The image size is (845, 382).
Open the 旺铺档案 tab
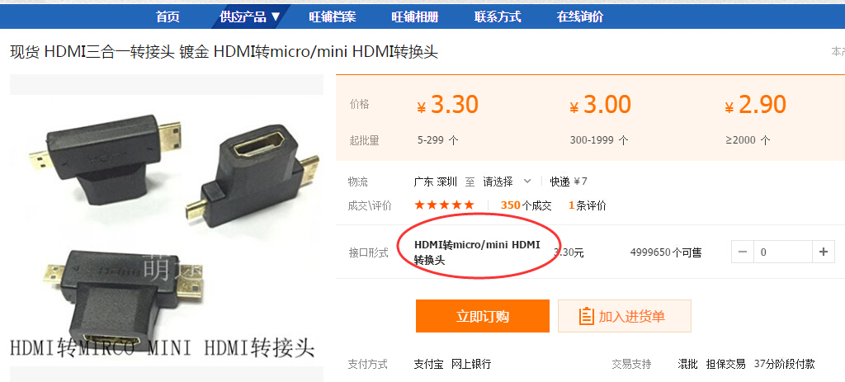(x=333, y=17)
